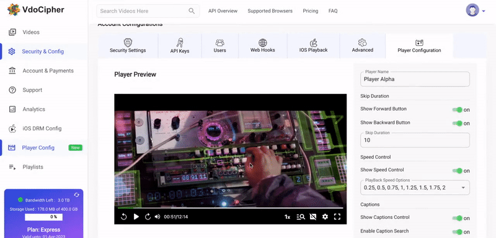Click the skip-forward icon in player
The width and height of the screenshot is (496, 238).
point(148,216)
